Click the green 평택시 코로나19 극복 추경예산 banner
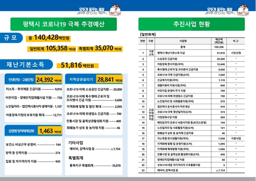This screenshot has width=256, height=181. click(64, 23)
